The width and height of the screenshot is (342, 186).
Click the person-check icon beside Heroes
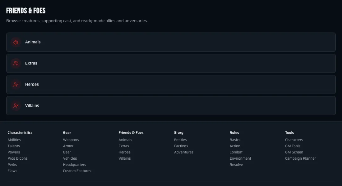16,84
